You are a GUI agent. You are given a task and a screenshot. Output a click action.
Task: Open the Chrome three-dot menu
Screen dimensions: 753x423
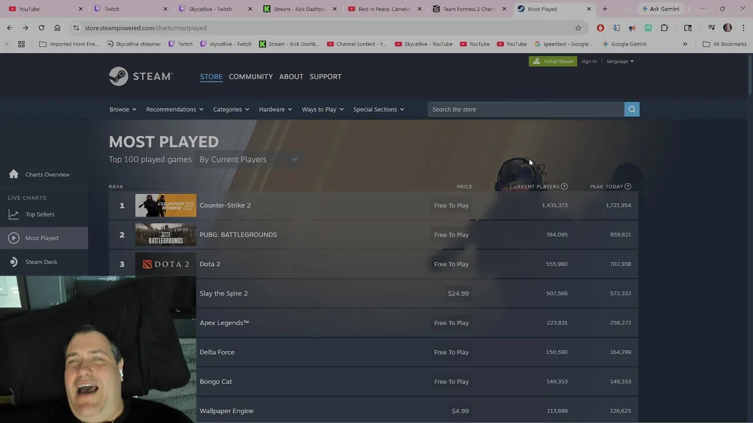coord(743,28)
